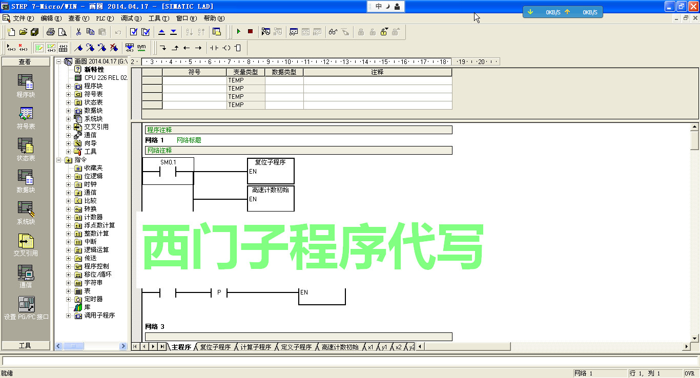Expand the 程序块 tree node

pyautogui.click(x=69, y=86)
